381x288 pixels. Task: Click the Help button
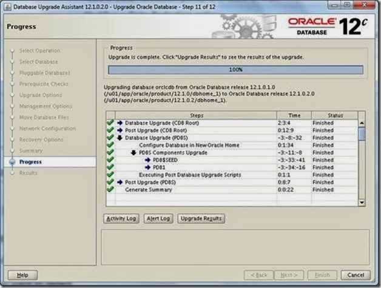click(x=22, y=275)
